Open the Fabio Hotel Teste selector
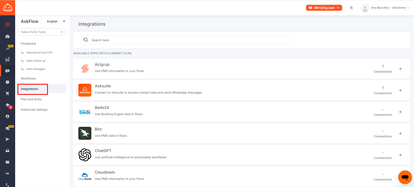This screenshot has width=414, height=187. click(42, 32)
